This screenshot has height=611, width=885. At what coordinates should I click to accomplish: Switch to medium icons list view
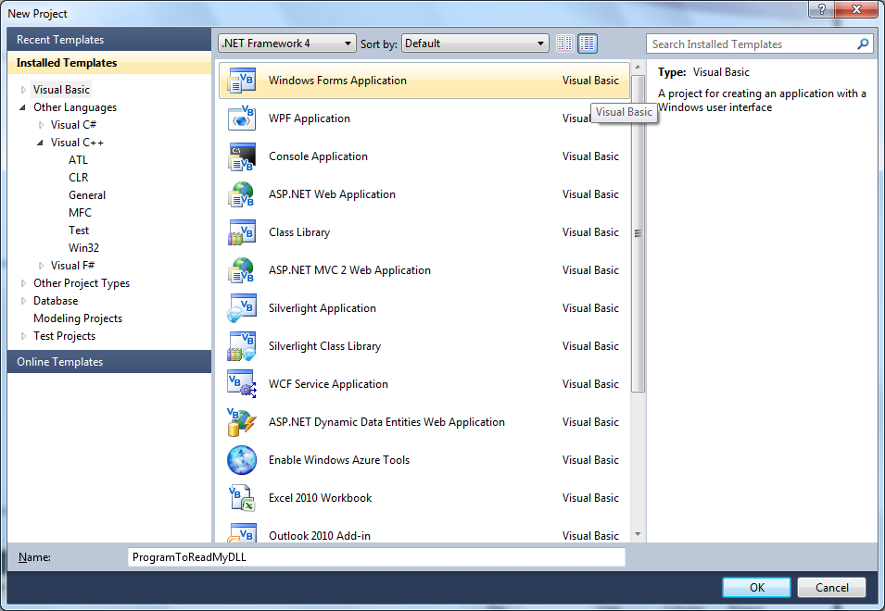pyautogui.click(x=588, y=44)
